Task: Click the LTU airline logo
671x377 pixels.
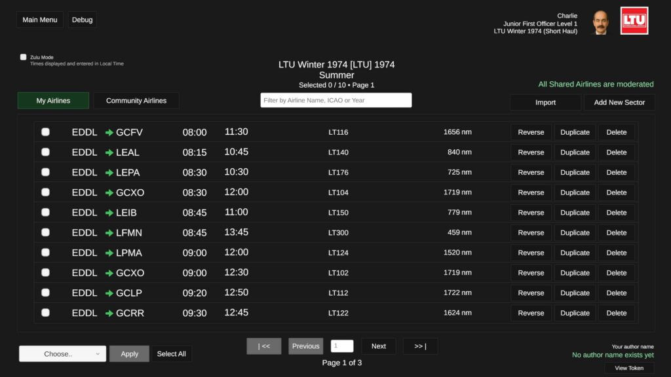Action: 634,20
